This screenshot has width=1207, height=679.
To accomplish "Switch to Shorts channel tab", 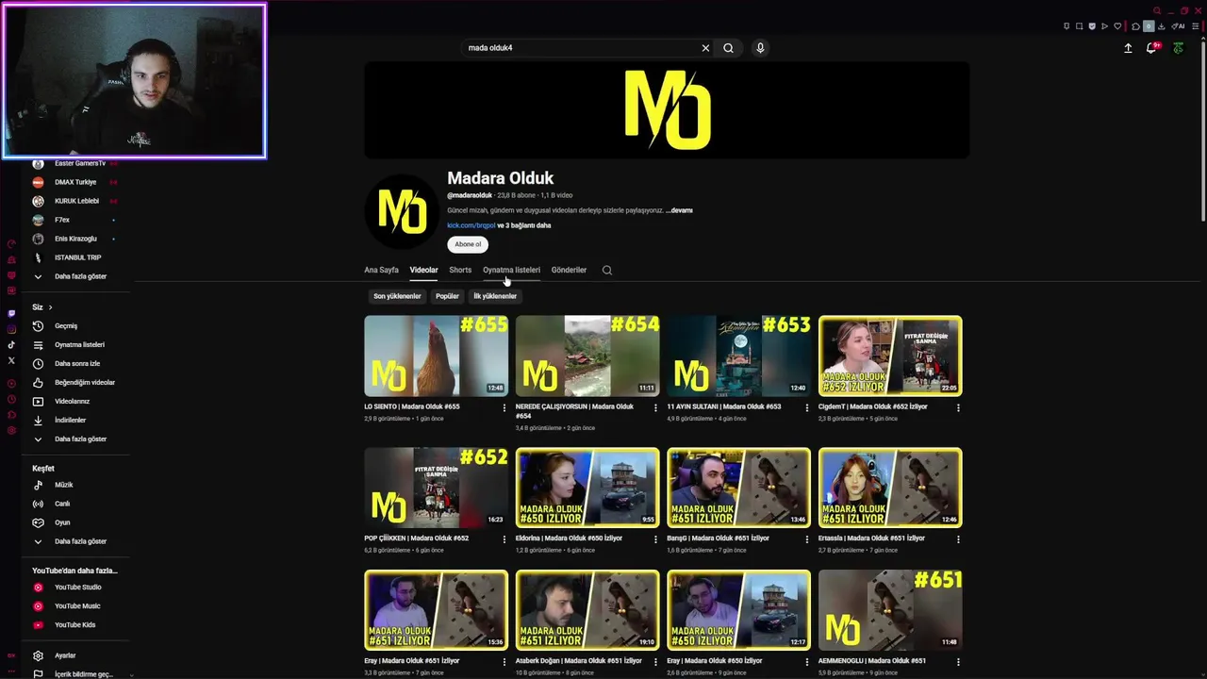I will [460, 271].
